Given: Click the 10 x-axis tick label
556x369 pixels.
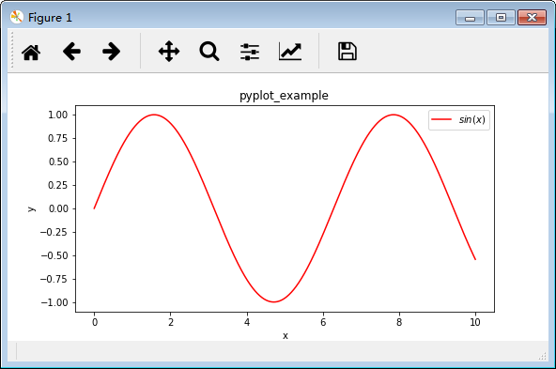Looking at the screenshot, I should pos(475,322).
